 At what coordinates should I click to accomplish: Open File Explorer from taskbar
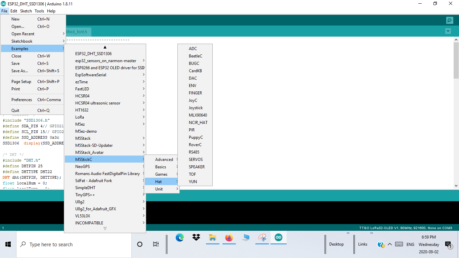[212, 238]
